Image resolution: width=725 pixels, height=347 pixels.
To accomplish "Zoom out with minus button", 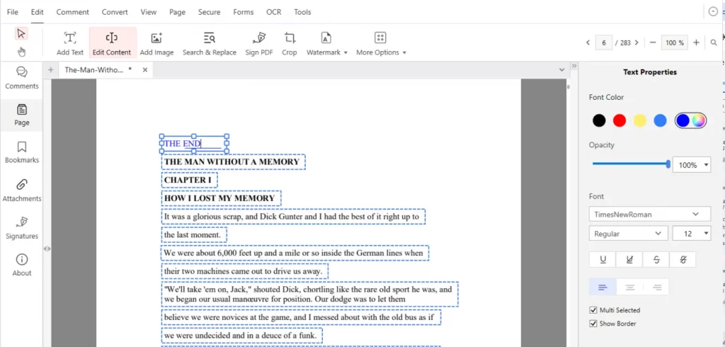I will [x=653, y=42].
